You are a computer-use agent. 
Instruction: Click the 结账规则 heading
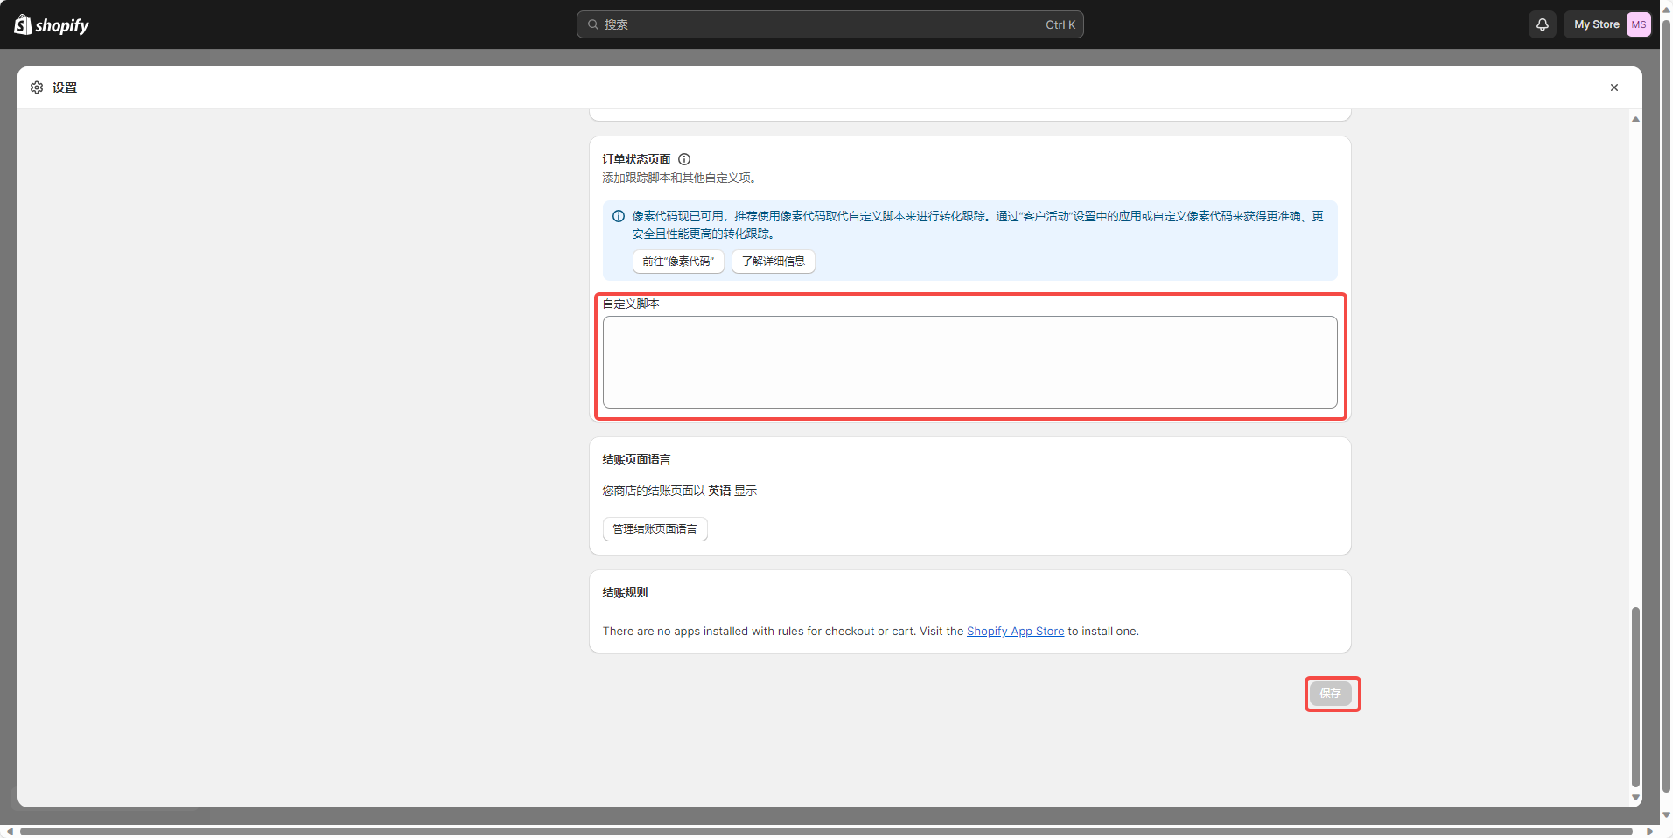(625, 593)
